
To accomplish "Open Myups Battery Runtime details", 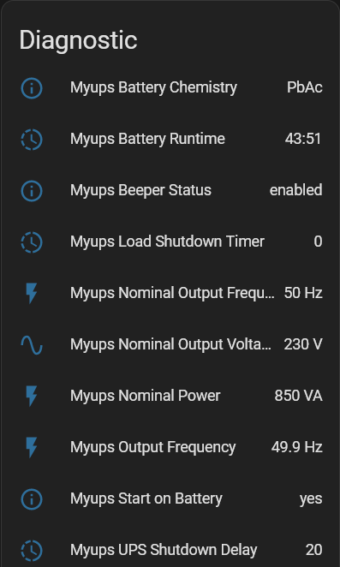I will [171, 140].
